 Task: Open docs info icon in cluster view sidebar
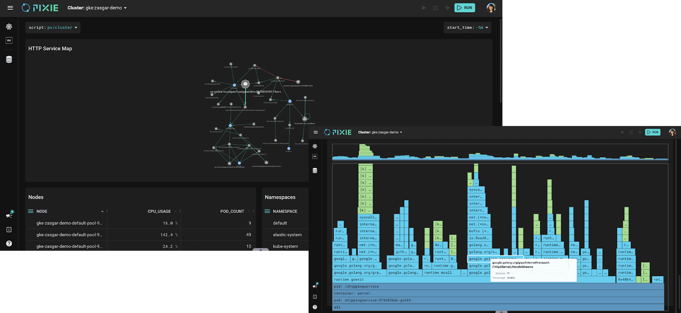point(9,230)
